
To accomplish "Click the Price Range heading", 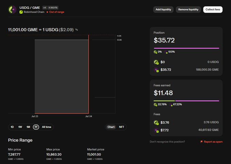I will point(20,140).
